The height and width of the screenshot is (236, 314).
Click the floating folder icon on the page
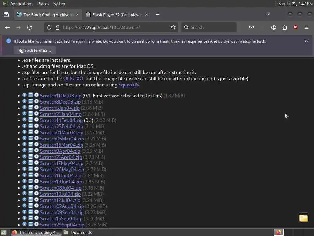(303, 218)
